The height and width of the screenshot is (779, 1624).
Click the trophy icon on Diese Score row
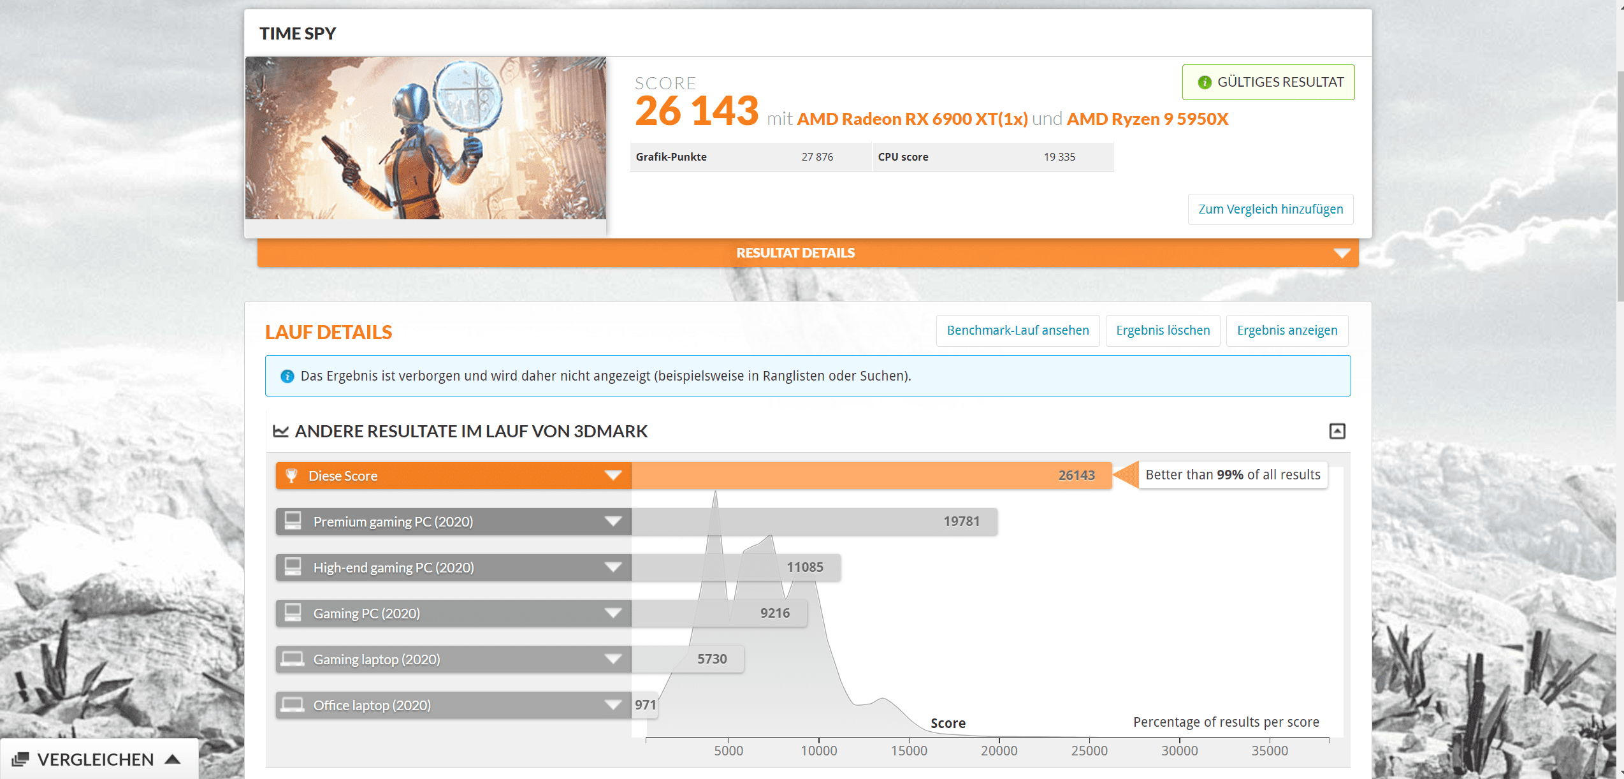coord(292,476)
